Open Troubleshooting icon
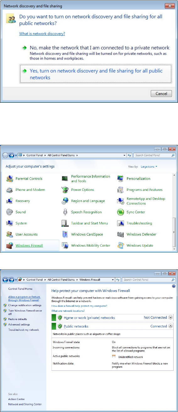Screen dimensions: 178x412 (x=121, y=223)
